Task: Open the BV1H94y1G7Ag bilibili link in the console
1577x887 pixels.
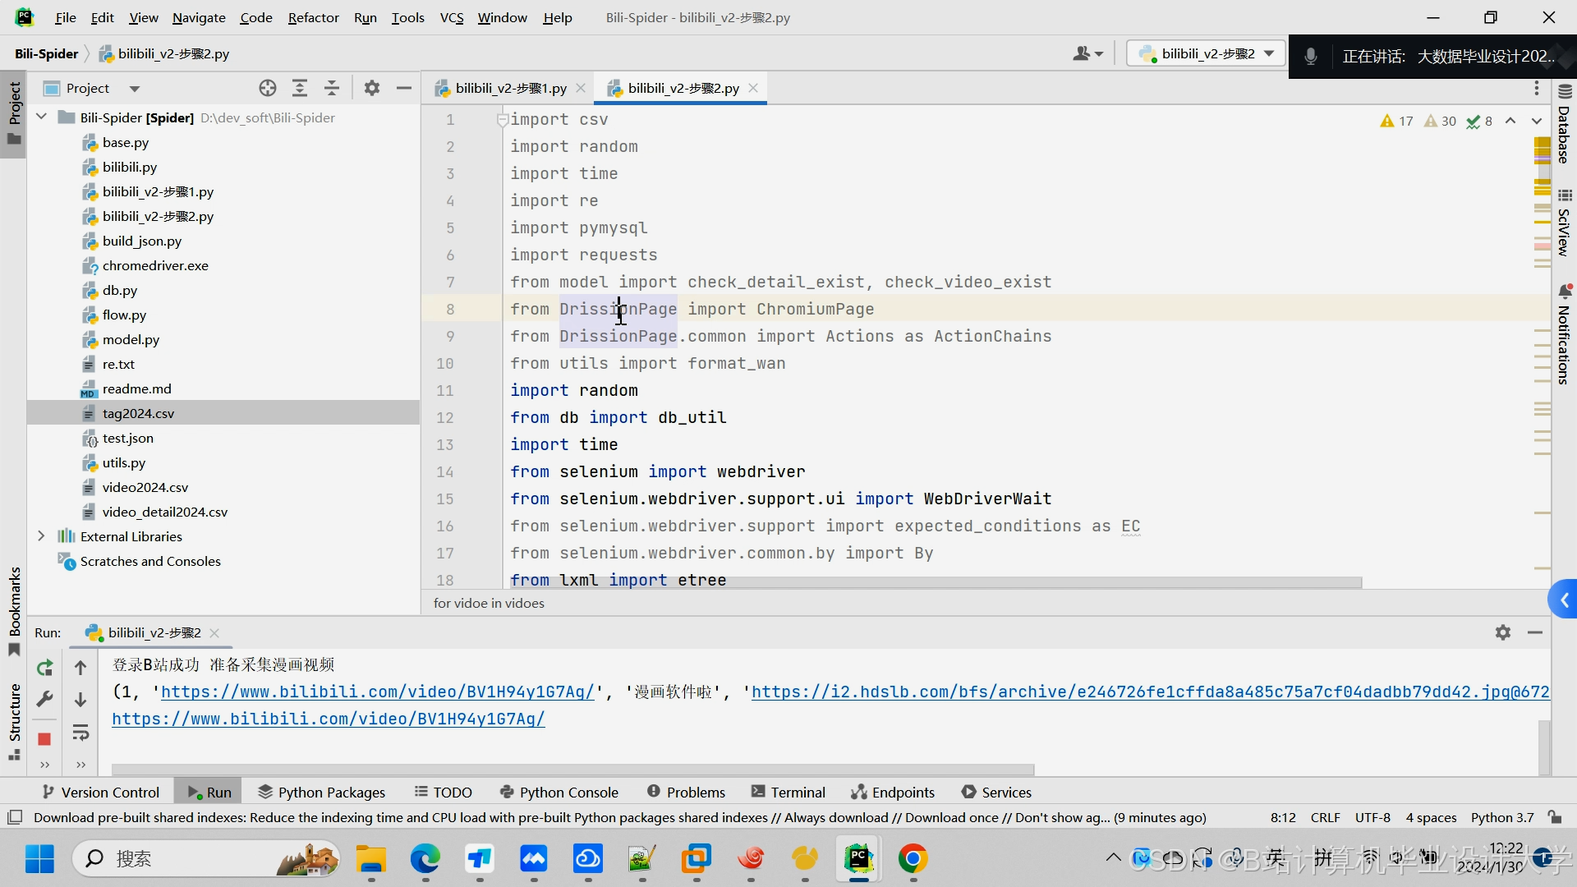Action: [x=328, y=719]
